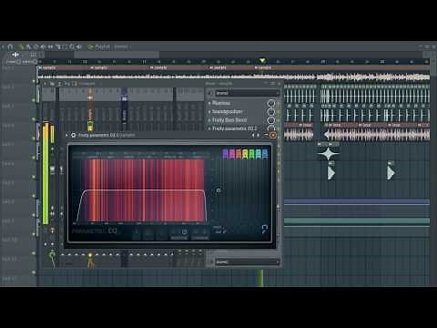This screenshot has width=437, height=328.
Task: Click the green playhead marker on the timeline
Action: pyautogui.click(x=262, y=61)
